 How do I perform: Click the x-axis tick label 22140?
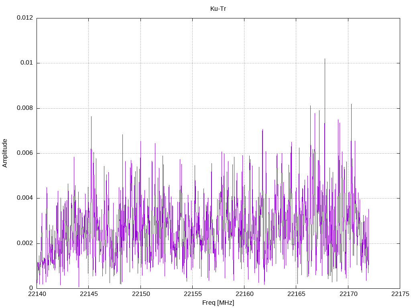coord(37,294)
